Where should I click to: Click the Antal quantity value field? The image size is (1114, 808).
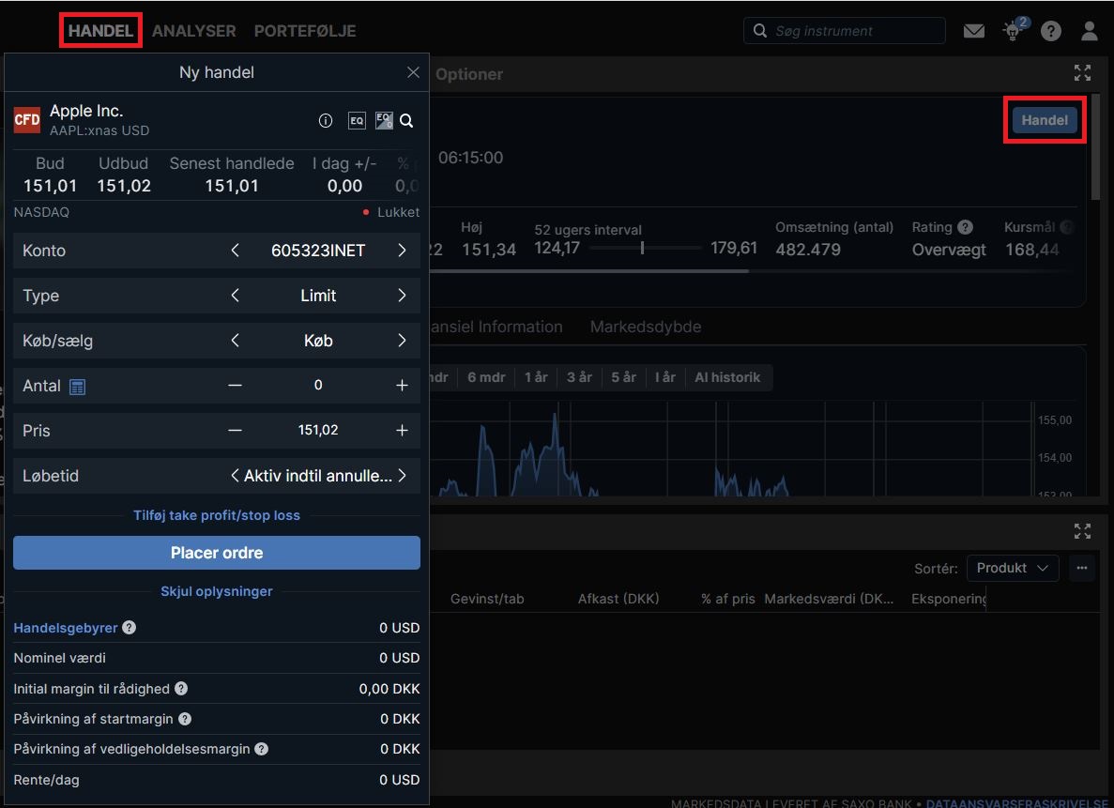tap(318, 385)
